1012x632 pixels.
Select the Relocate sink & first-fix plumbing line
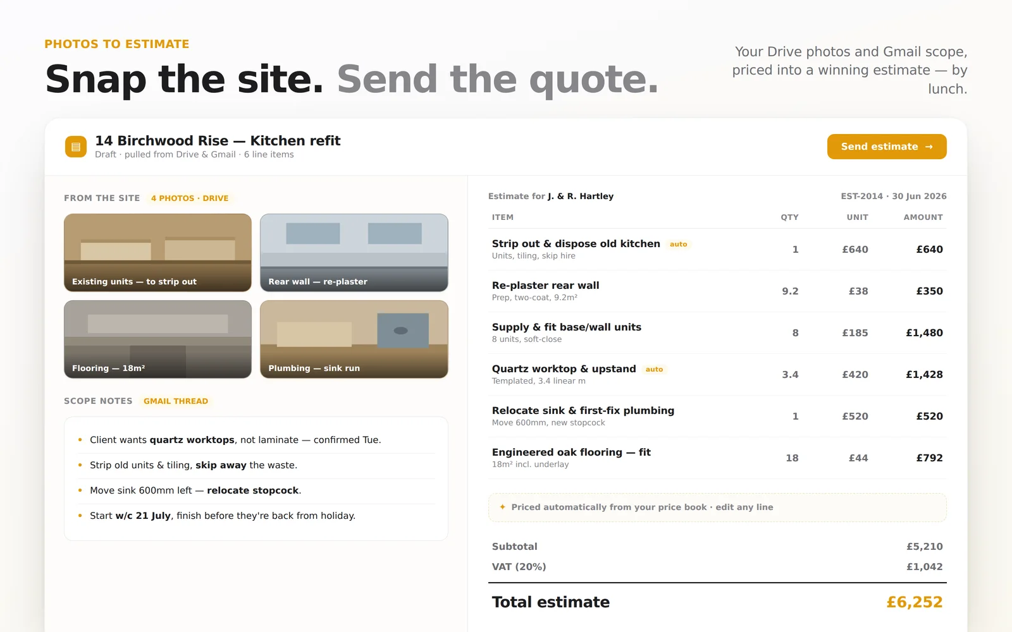click(x=717, y=416)
